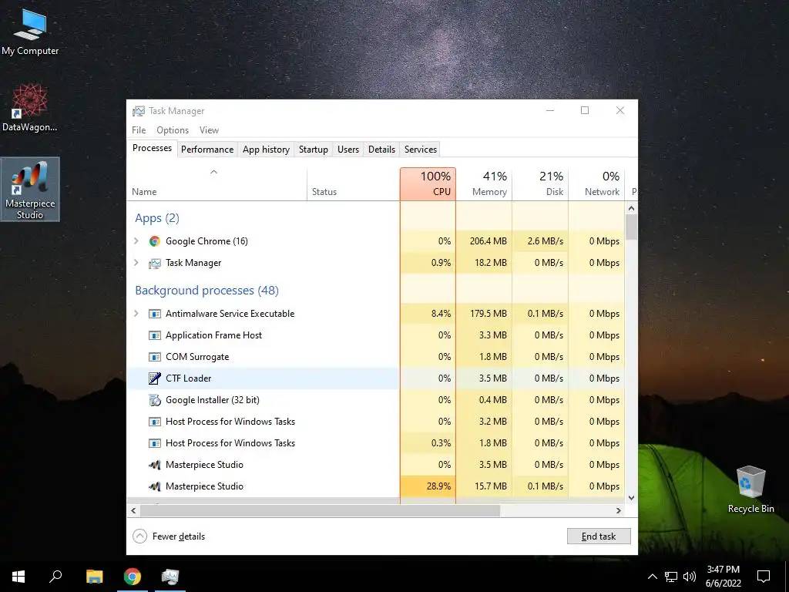Click the vertical scrollbar up arrow
The width and height of the screenshot is (789, 592).
point(632,208)
